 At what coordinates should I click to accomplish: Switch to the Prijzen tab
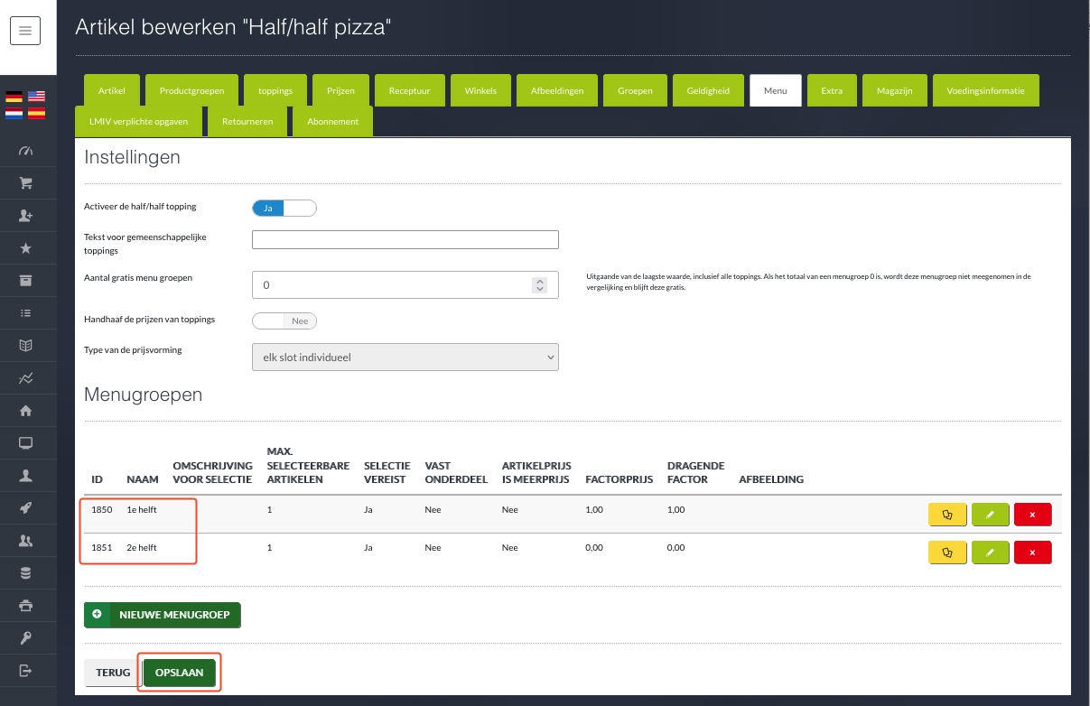pos(334,91)
